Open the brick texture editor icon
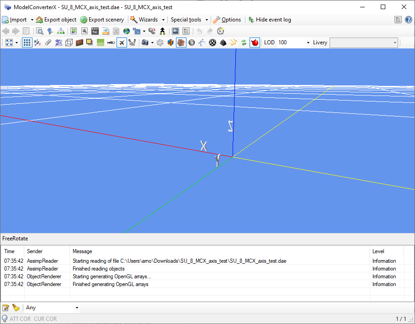Viewport: 415px width, 324px height. point(79,42)
